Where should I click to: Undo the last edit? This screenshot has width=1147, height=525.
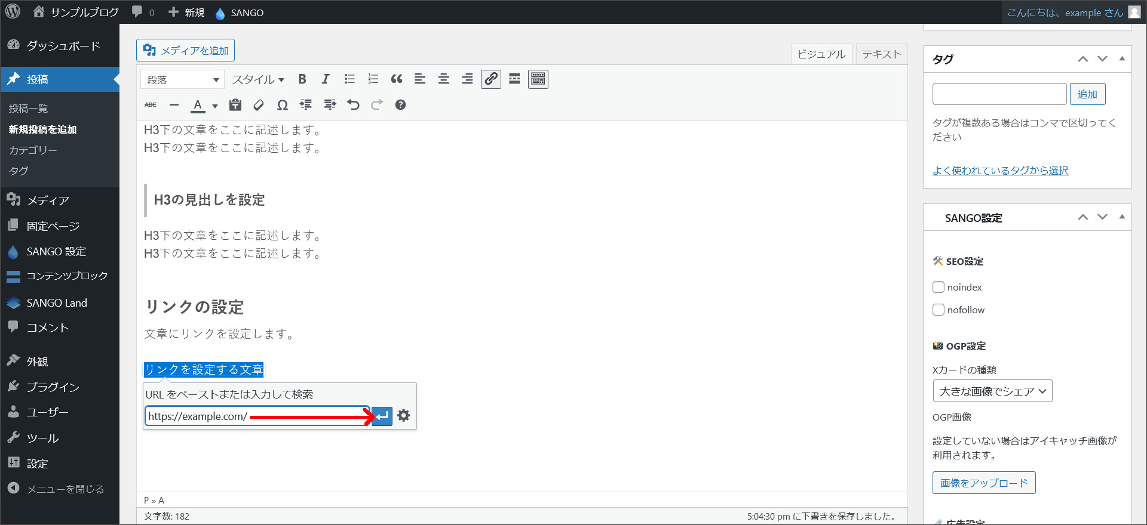[x=353, y=105]
